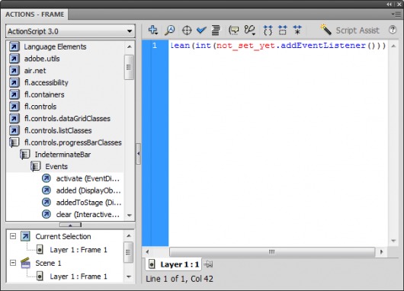Select the ACTIONS - FRAME panel tab
404x291 pixels.
[x=34, y=14]
